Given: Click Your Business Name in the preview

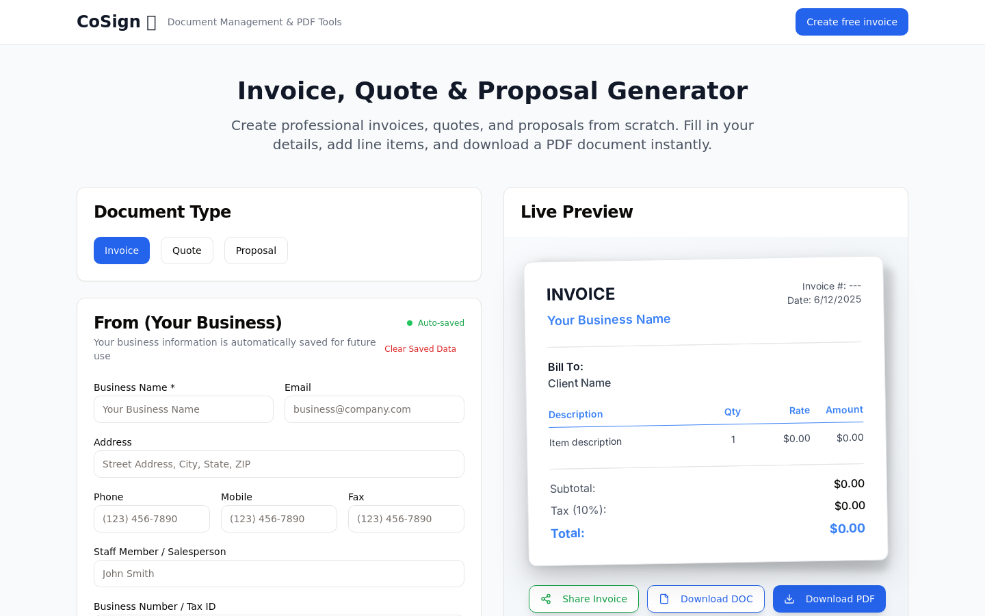Looking at the screenshot, I should click(x=609, y=320).
